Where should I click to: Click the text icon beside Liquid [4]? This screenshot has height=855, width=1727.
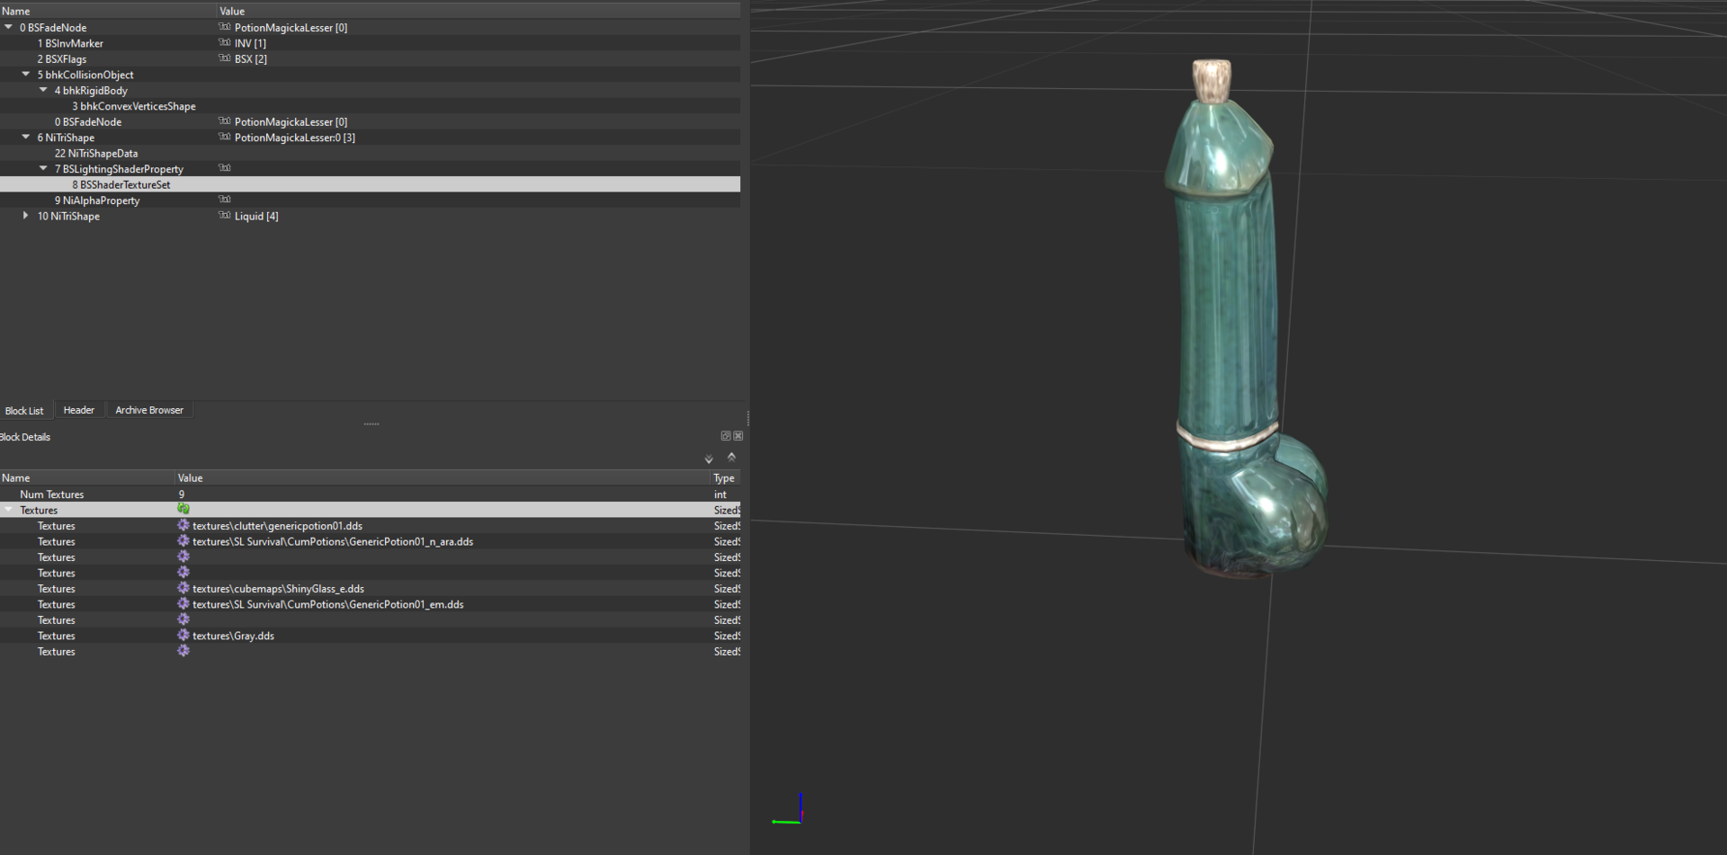pyautogui.click(x=225, y=216)
